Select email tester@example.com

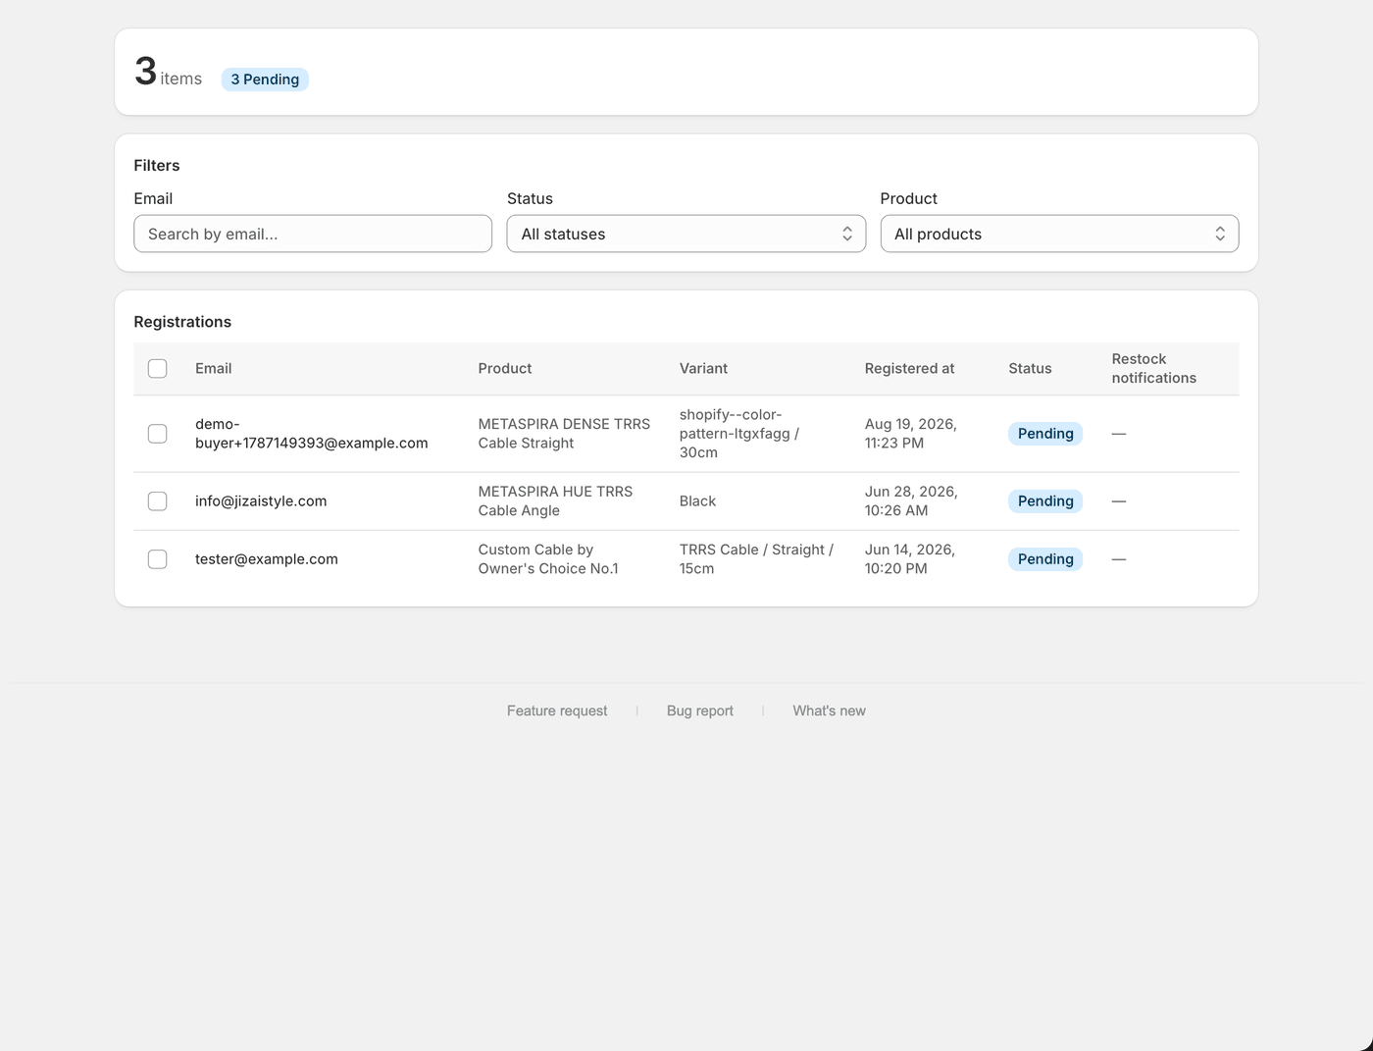[267, 559]
